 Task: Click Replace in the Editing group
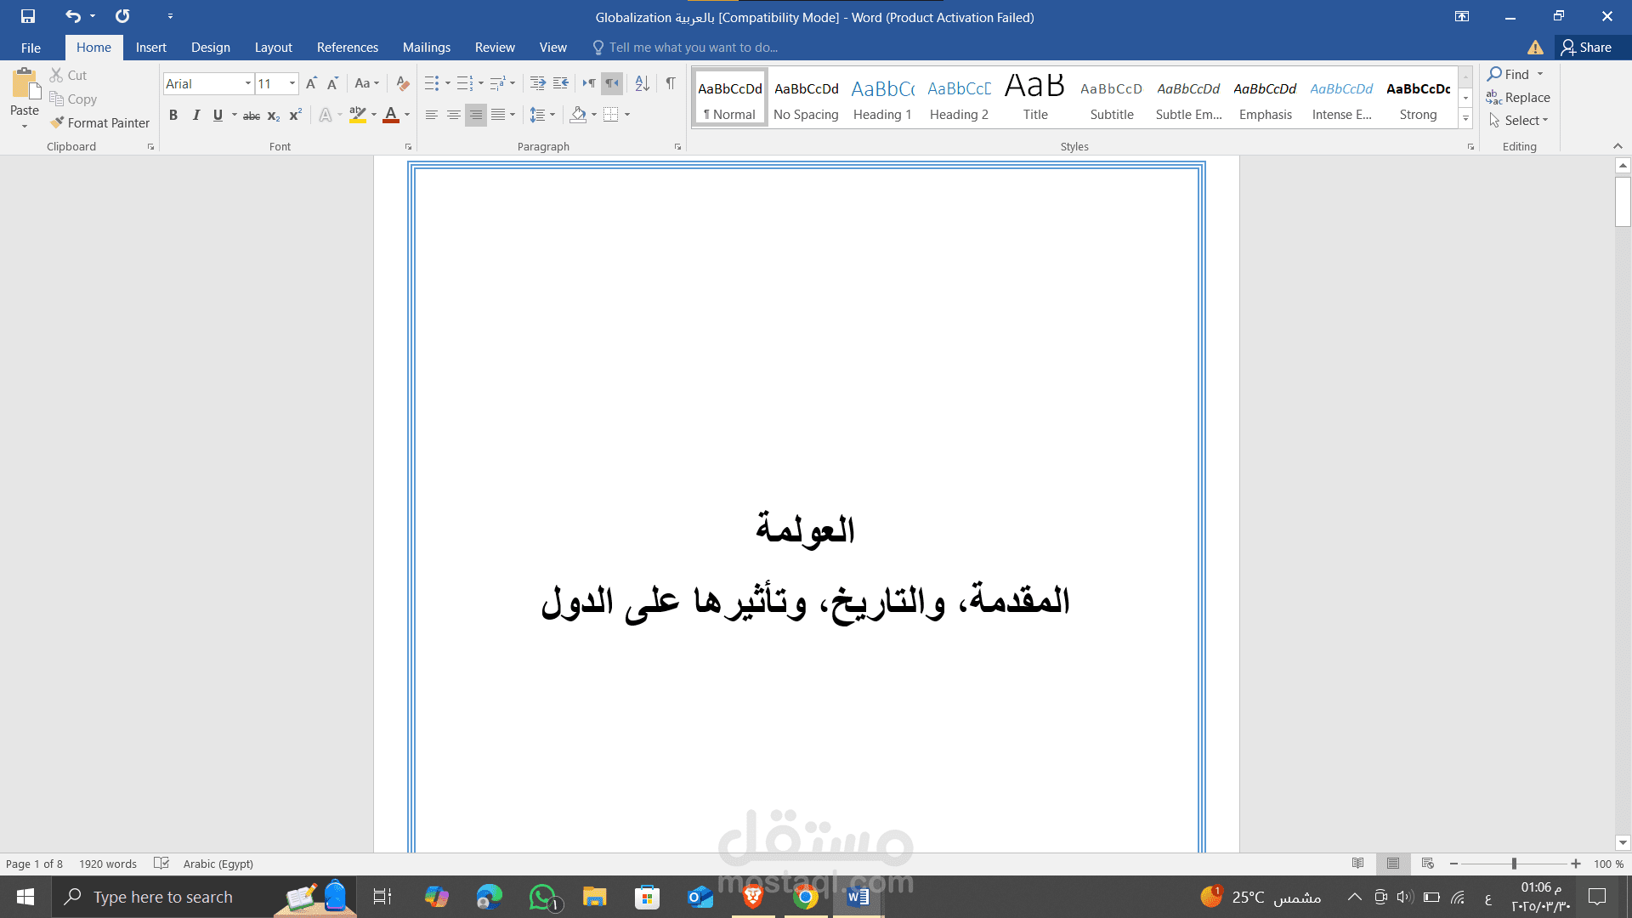pyautogui.click(x=1521, y=97)
